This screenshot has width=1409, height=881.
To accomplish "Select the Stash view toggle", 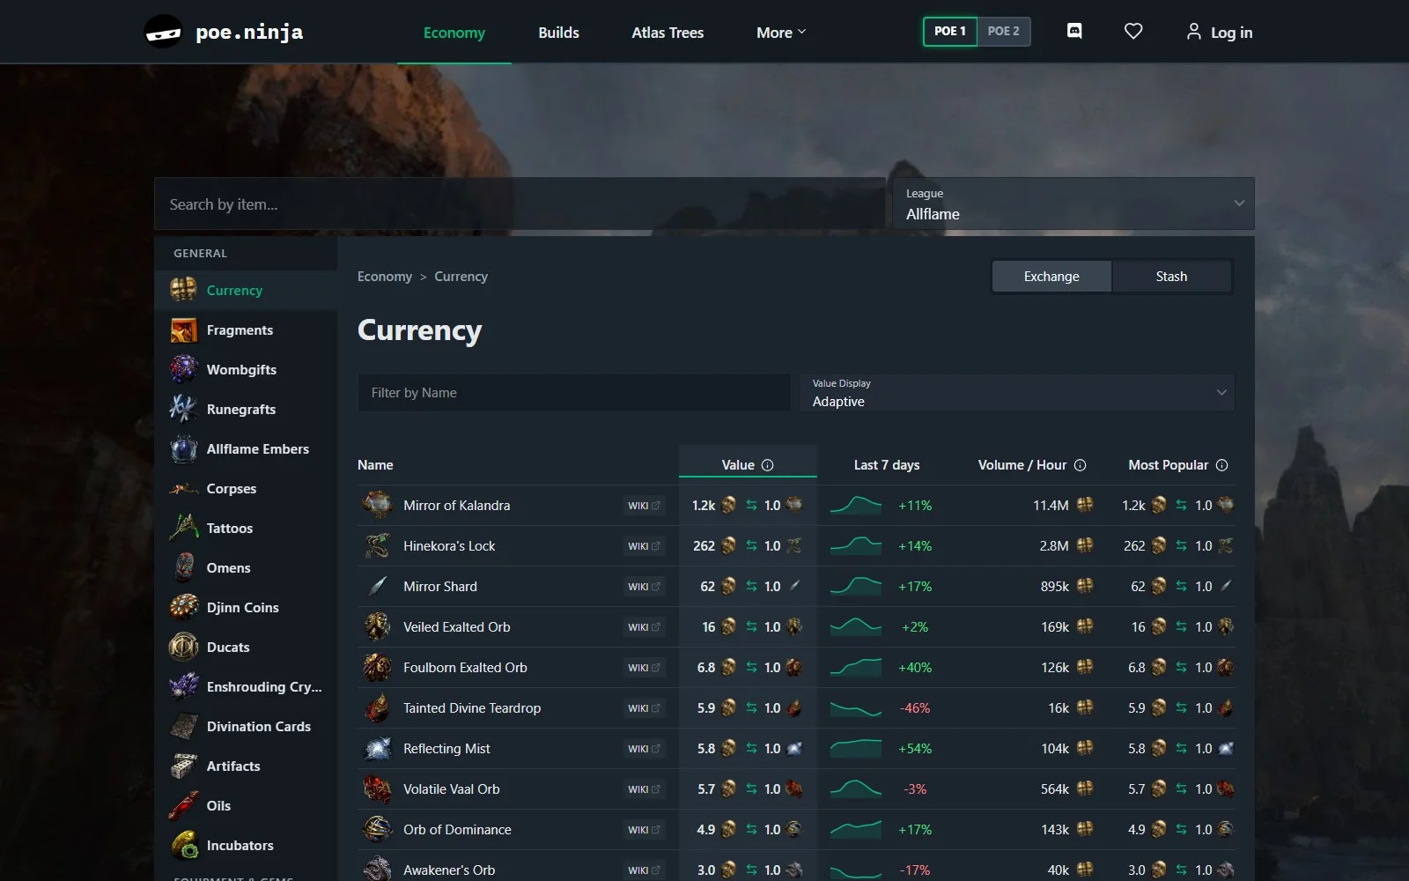I will [1171, 276].
